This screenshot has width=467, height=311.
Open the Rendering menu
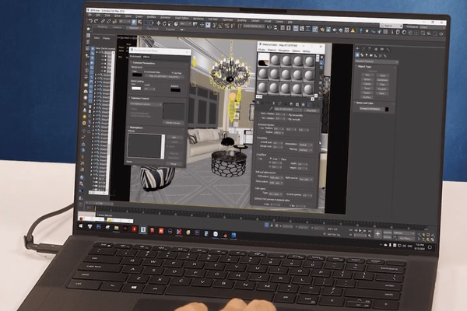pos(198,19)
